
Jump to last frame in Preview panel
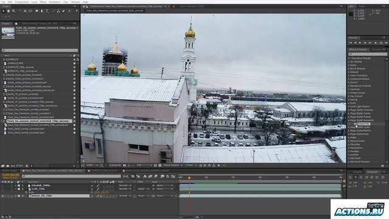click(x=370, y=43)
